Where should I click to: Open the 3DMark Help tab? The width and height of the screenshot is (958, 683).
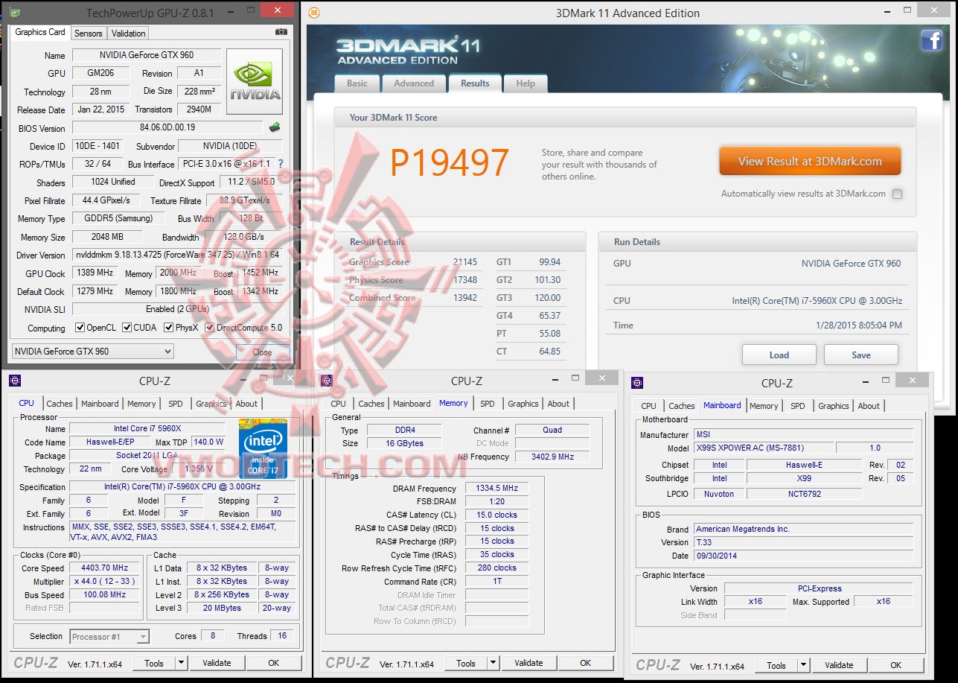pyautogui.click(x=526, y=83)
